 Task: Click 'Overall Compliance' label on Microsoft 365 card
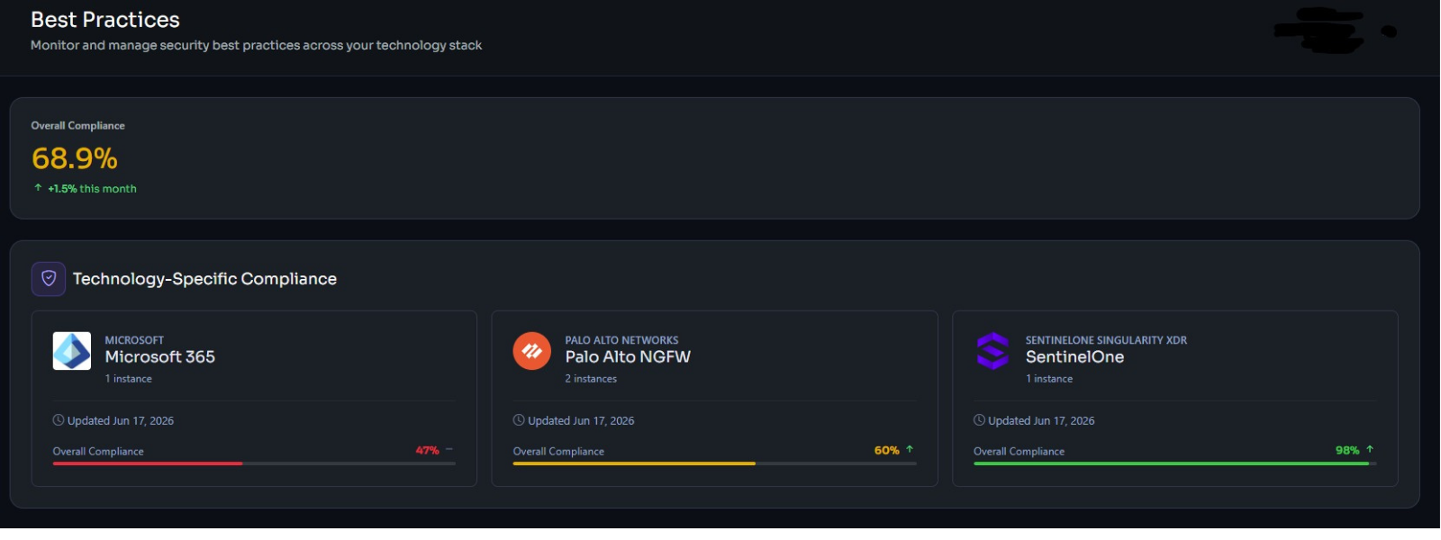click(x=98, y=452)
